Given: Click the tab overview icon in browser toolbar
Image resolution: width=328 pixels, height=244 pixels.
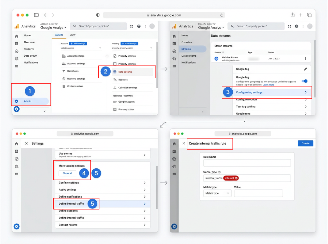Looking at the screenshot, I should tap(309, 15).
